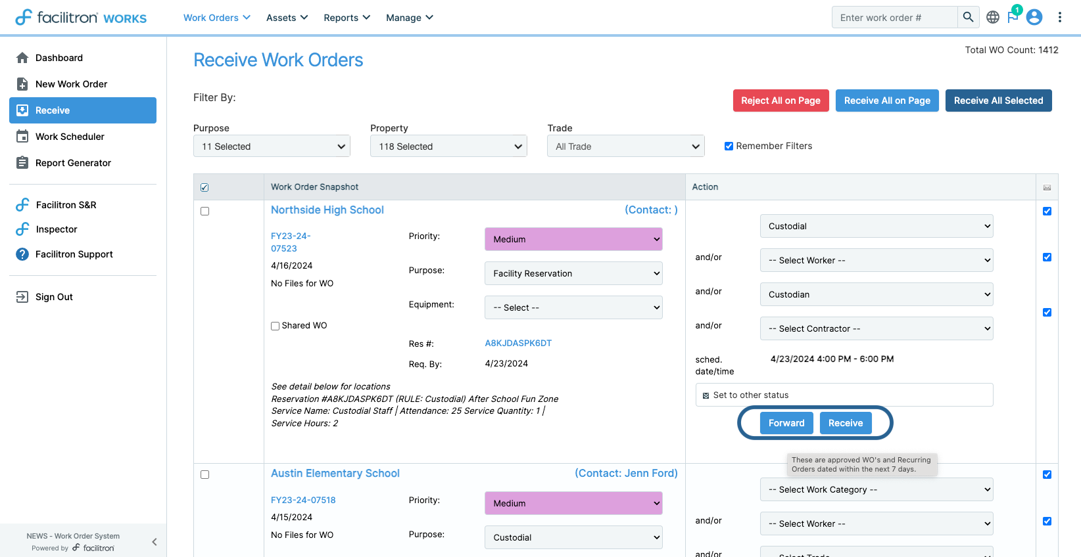Viewport: 1081px width, 557px height.
Task: Toggle the Remember Filters checkbox
Action: [x=729, y=146]
